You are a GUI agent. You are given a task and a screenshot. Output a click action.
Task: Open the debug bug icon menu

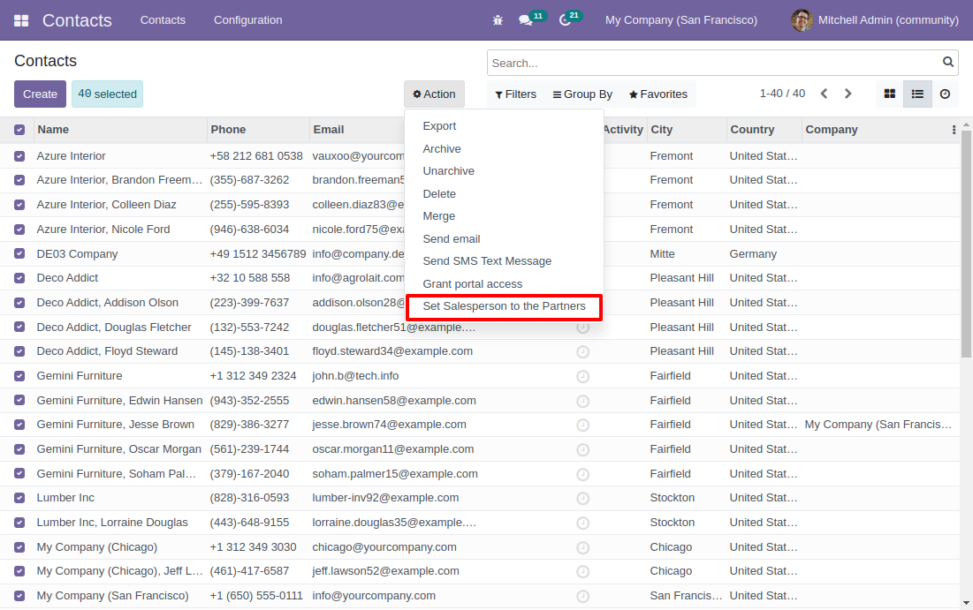click(498, 20)
